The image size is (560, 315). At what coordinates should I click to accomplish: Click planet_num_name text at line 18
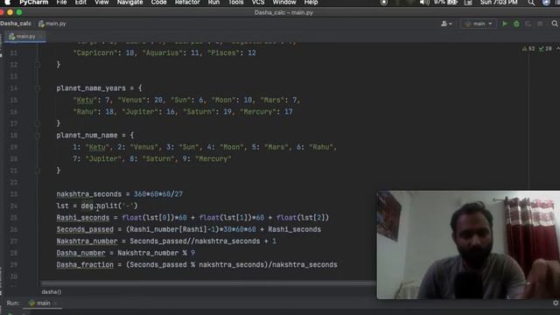[x=87, y=136]
